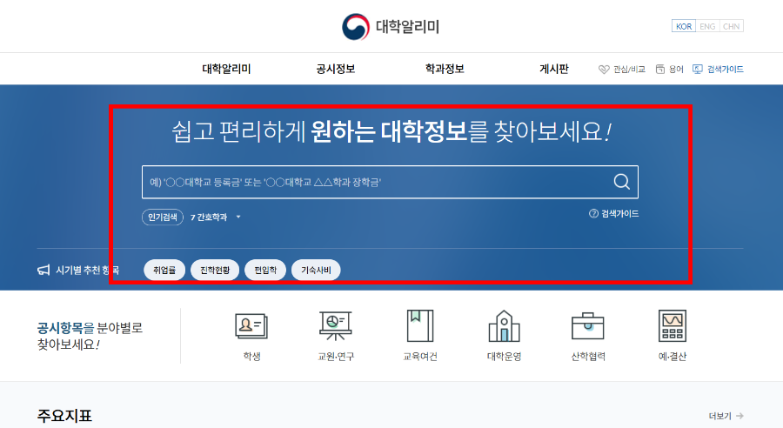Select the 교육여건 book icon
Viewport: 783px width, 428px height.
click(420, 326)
